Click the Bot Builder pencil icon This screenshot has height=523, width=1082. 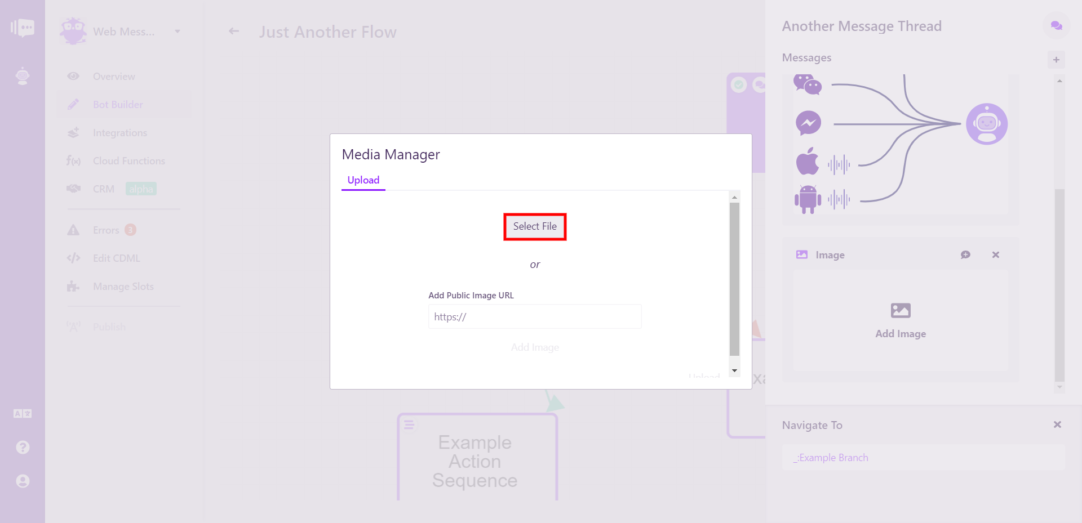tap(73, 105)
